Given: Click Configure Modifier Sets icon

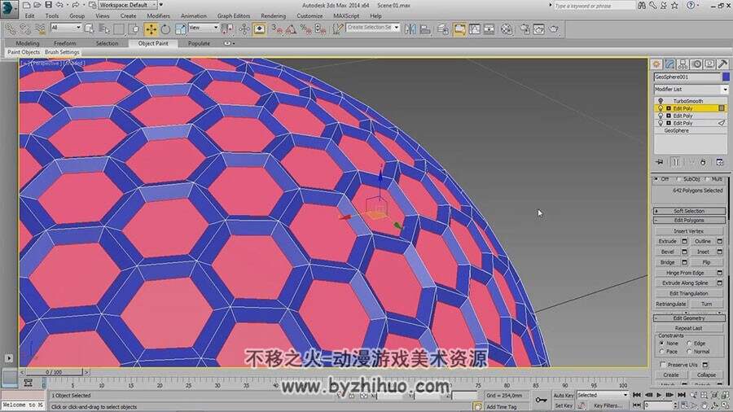Looking at the screenshot, I should [x=720, y=162].
